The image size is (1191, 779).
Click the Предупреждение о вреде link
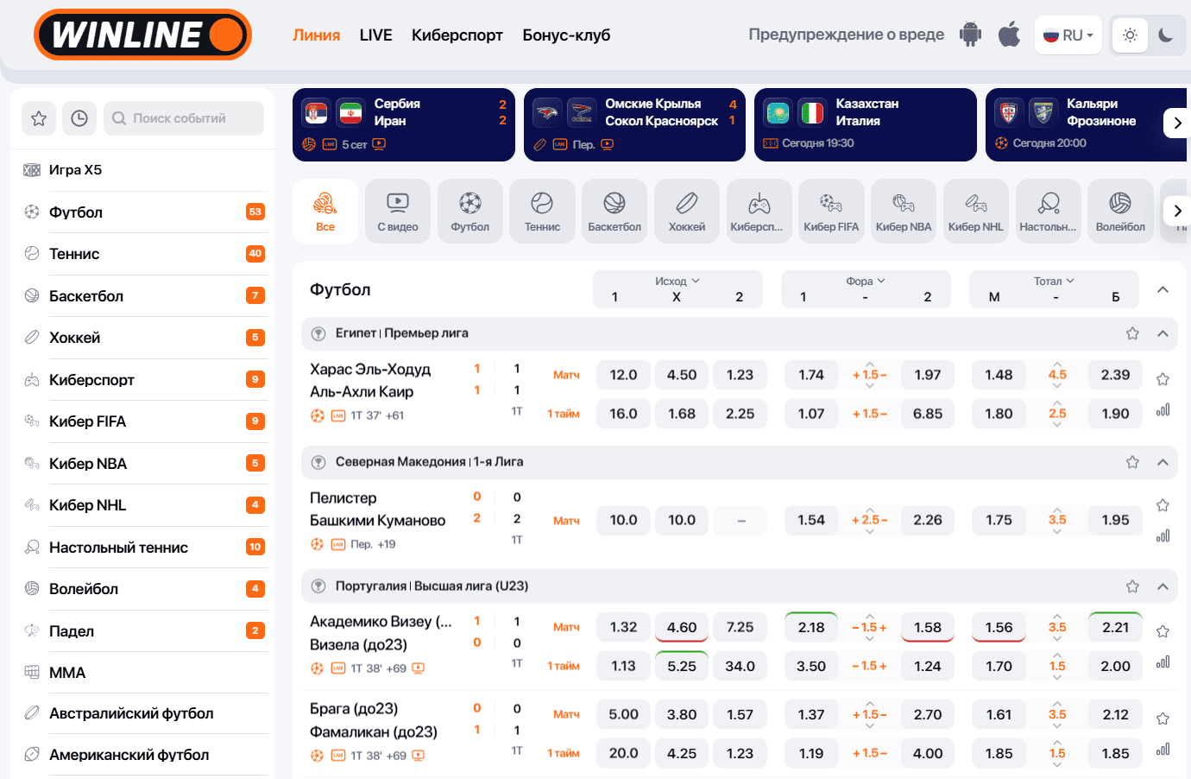[x=846, y=35]
